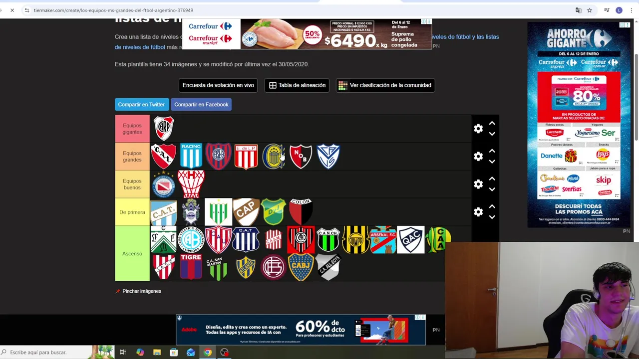Open settings gear for Equipos gigantes row

tap(478, 129)
